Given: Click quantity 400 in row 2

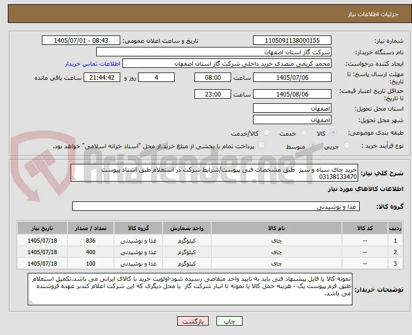Looking at the screenshot, I should tap(90, 252).
